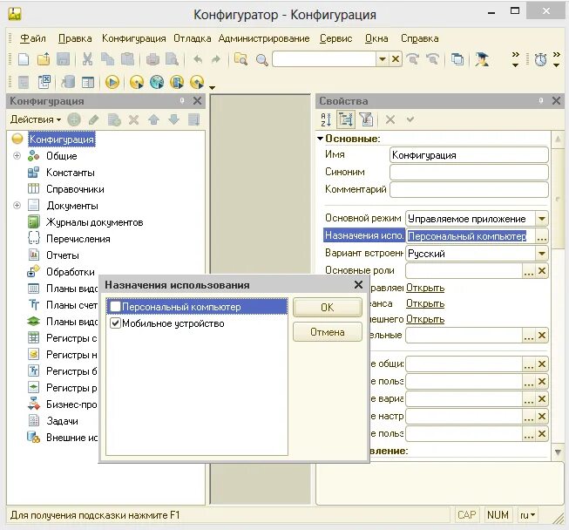Viewport: 569px width, 530px height.
Task: Open the Основной режим dropdown
Action: 541,219
